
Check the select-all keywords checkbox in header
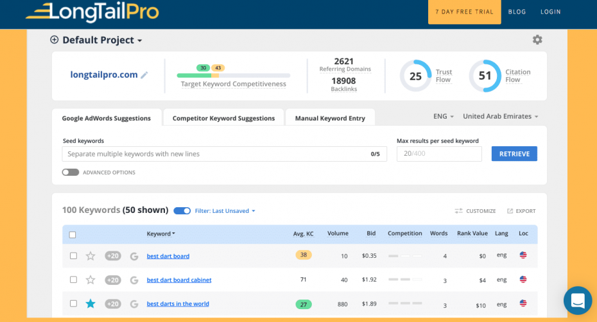click(73, 235)
